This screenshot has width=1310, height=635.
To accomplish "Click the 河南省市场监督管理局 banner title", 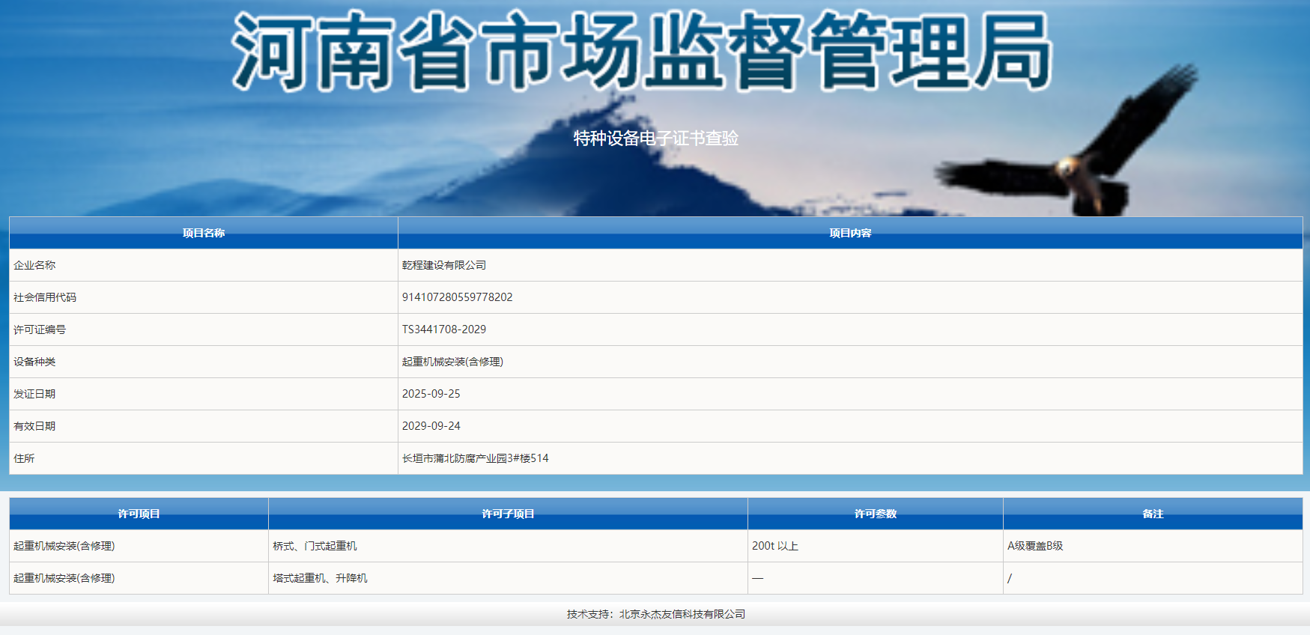I will coord(642,51).
